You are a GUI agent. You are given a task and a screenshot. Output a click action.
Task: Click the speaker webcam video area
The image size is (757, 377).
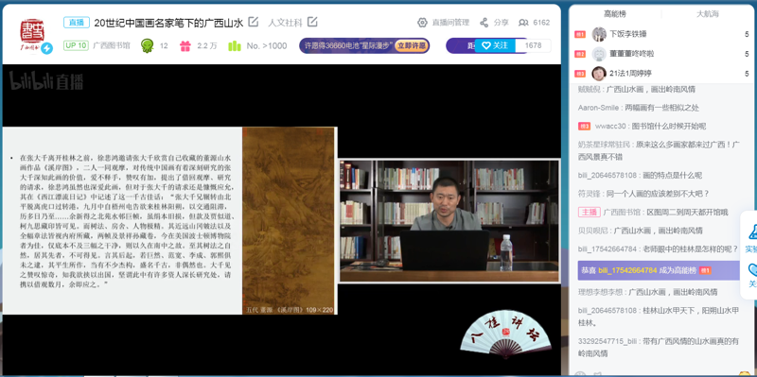[x=449, y=221]
